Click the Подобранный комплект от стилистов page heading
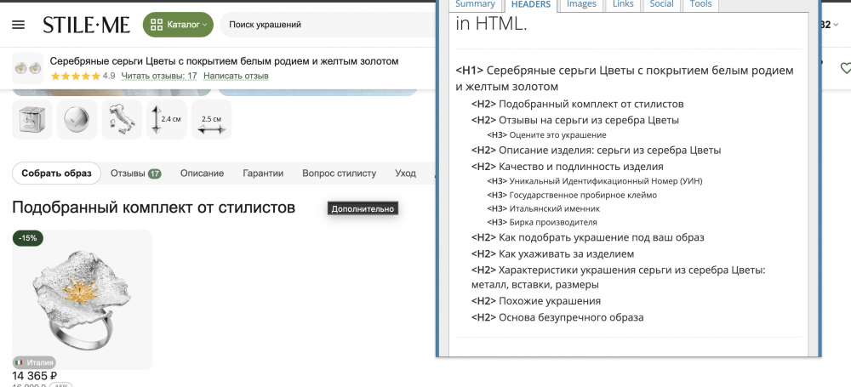This screenshot has height=387, width=851. (x=153, y=207)
